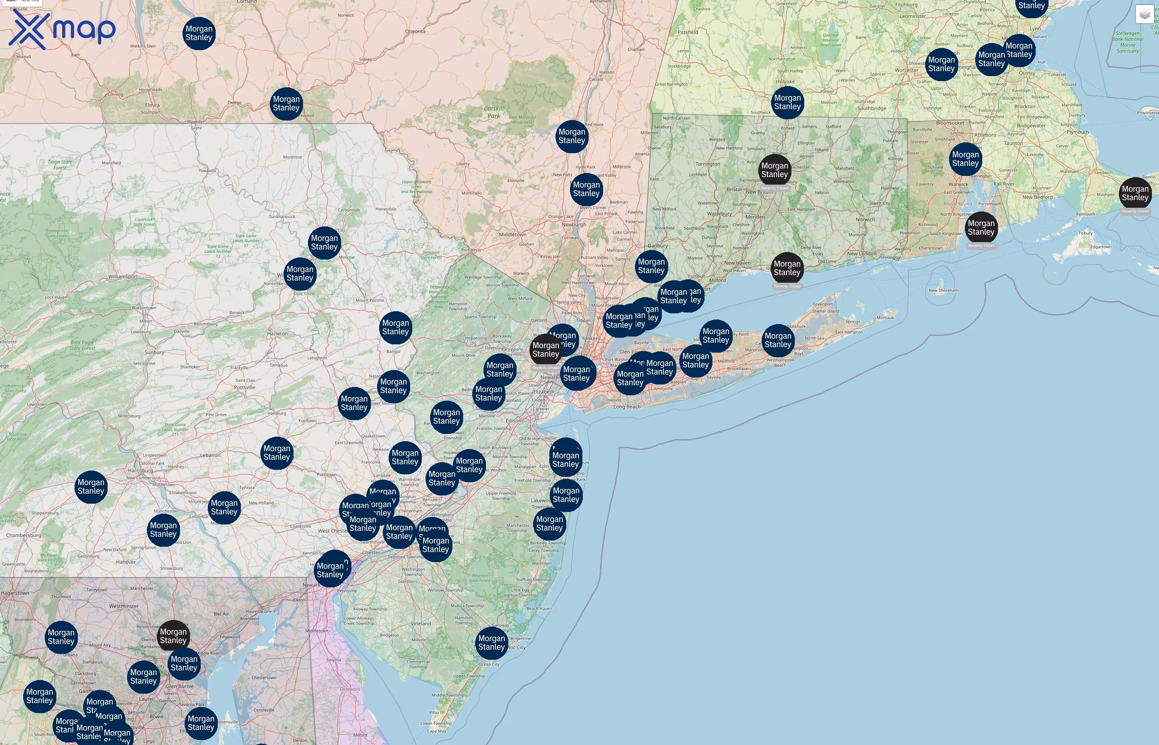This screenshot has width=1159, height=745.
Task: Click the Long Beach label
Action: tap(626, 407)
